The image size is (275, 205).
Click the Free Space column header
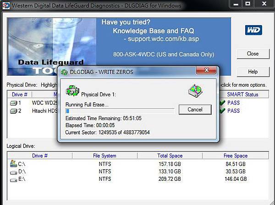(x=236, y=155)
